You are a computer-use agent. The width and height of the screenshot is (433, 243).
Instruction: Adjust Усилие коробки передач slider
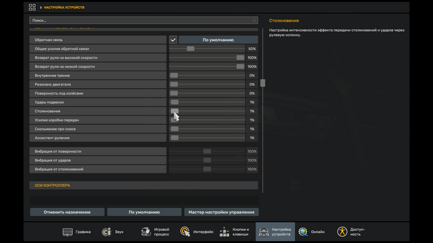point(175,120)
